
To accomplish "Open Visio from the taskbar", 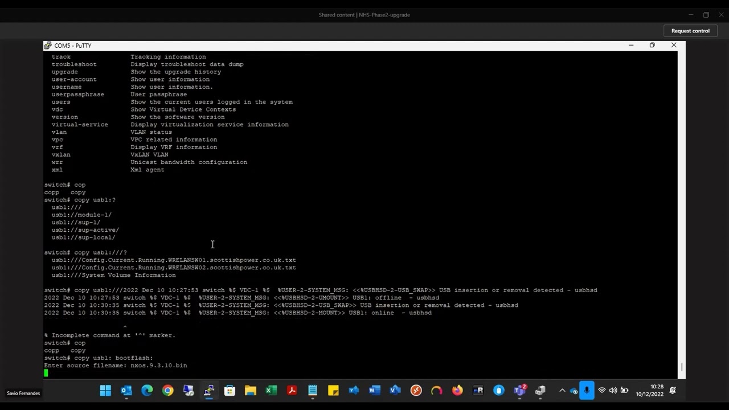I will point(395,390).
